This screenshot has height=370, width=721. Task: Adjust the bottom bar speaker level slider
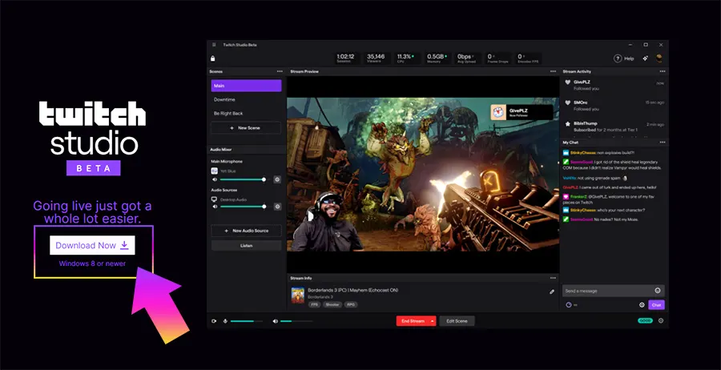[x=296, y=321]
